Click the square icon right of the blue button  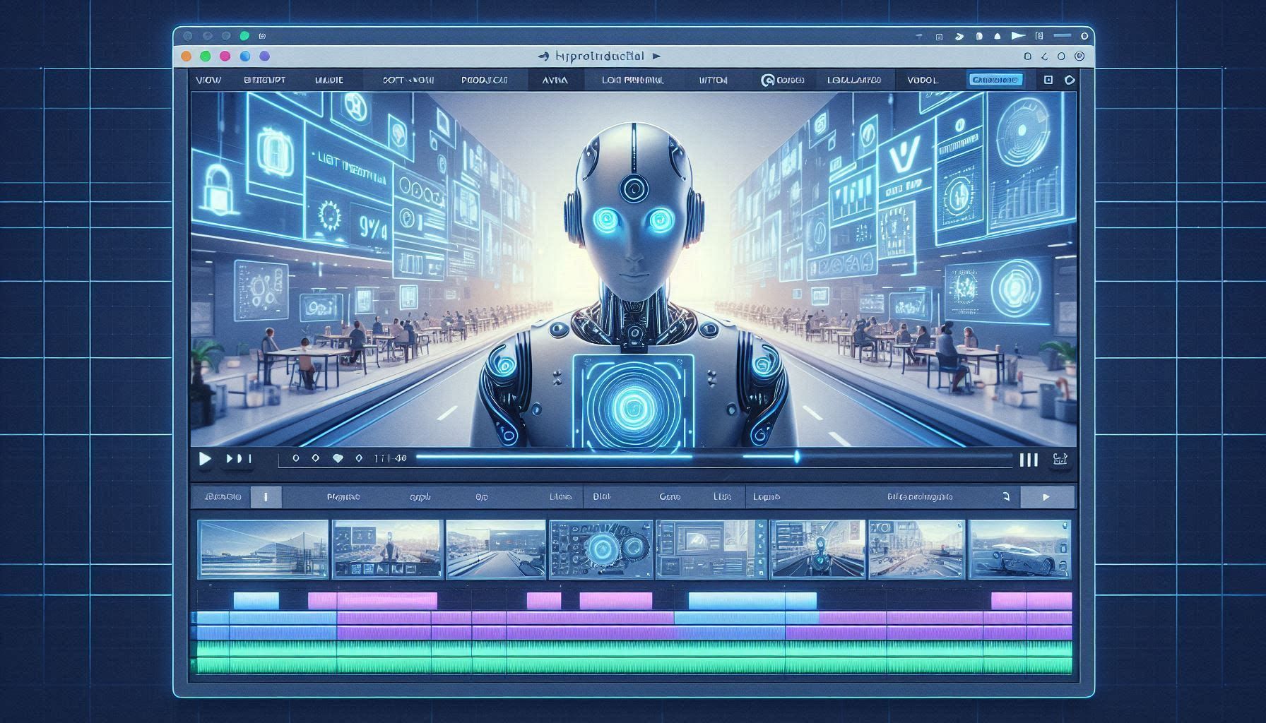(1048, 80)
